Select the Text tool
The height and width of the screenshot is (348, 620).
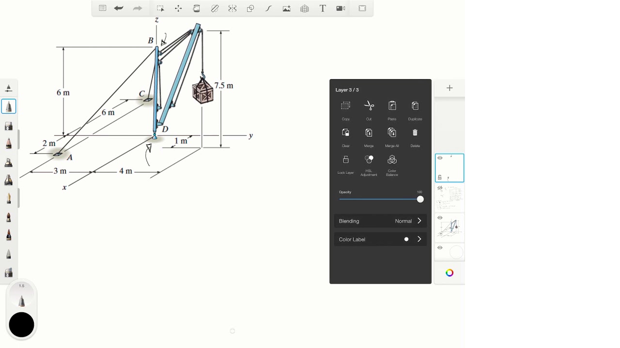(323, 8)
